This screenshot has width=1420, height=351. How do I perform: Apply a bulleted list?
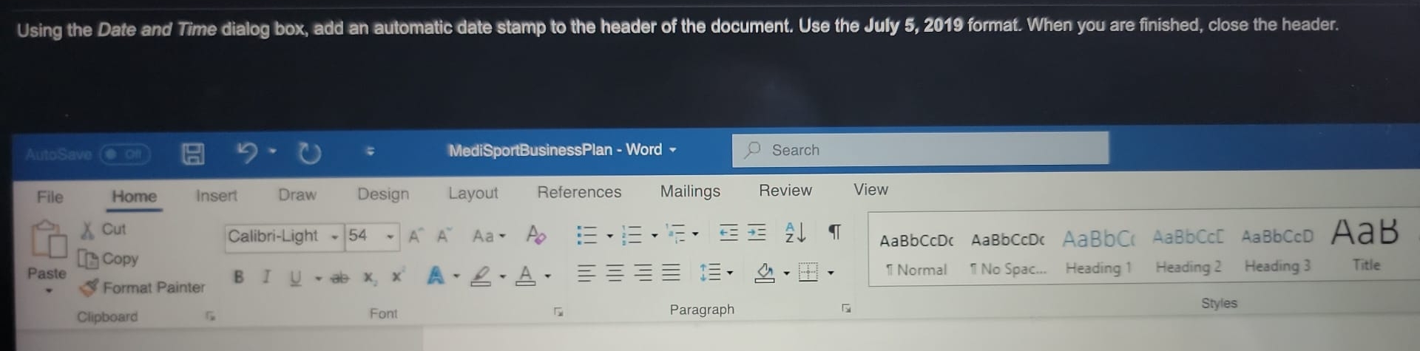(587, 235)
